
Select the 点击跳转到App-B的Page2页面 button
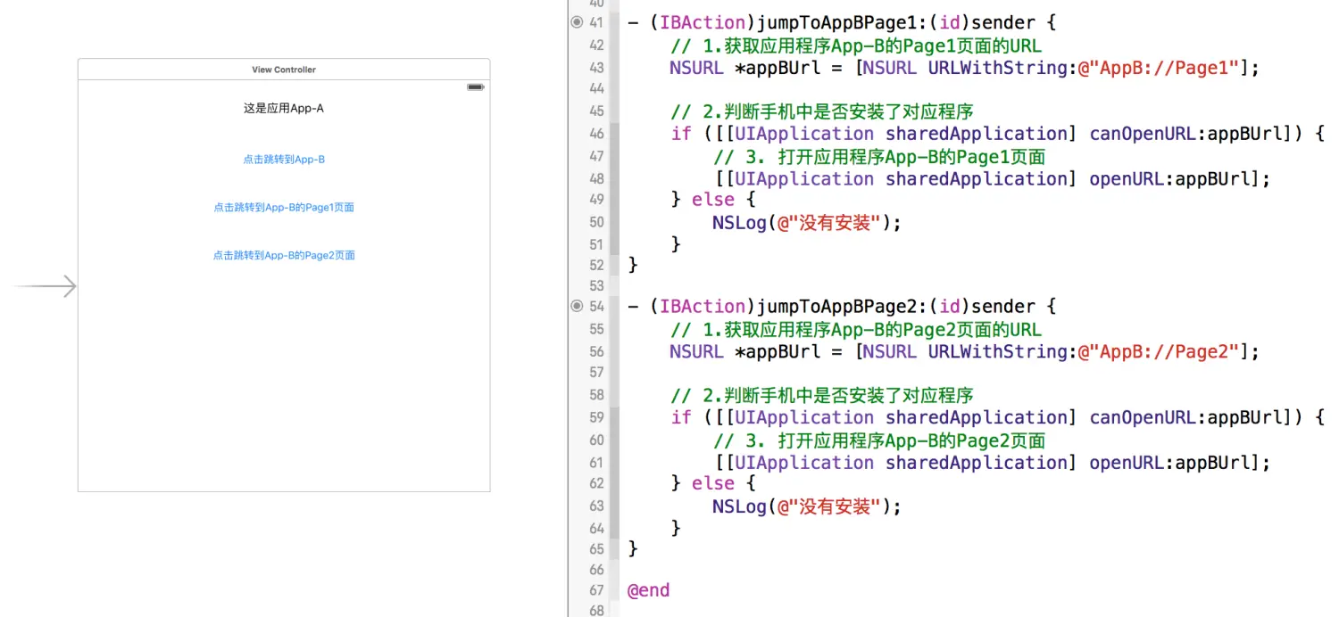pos(284,256)
